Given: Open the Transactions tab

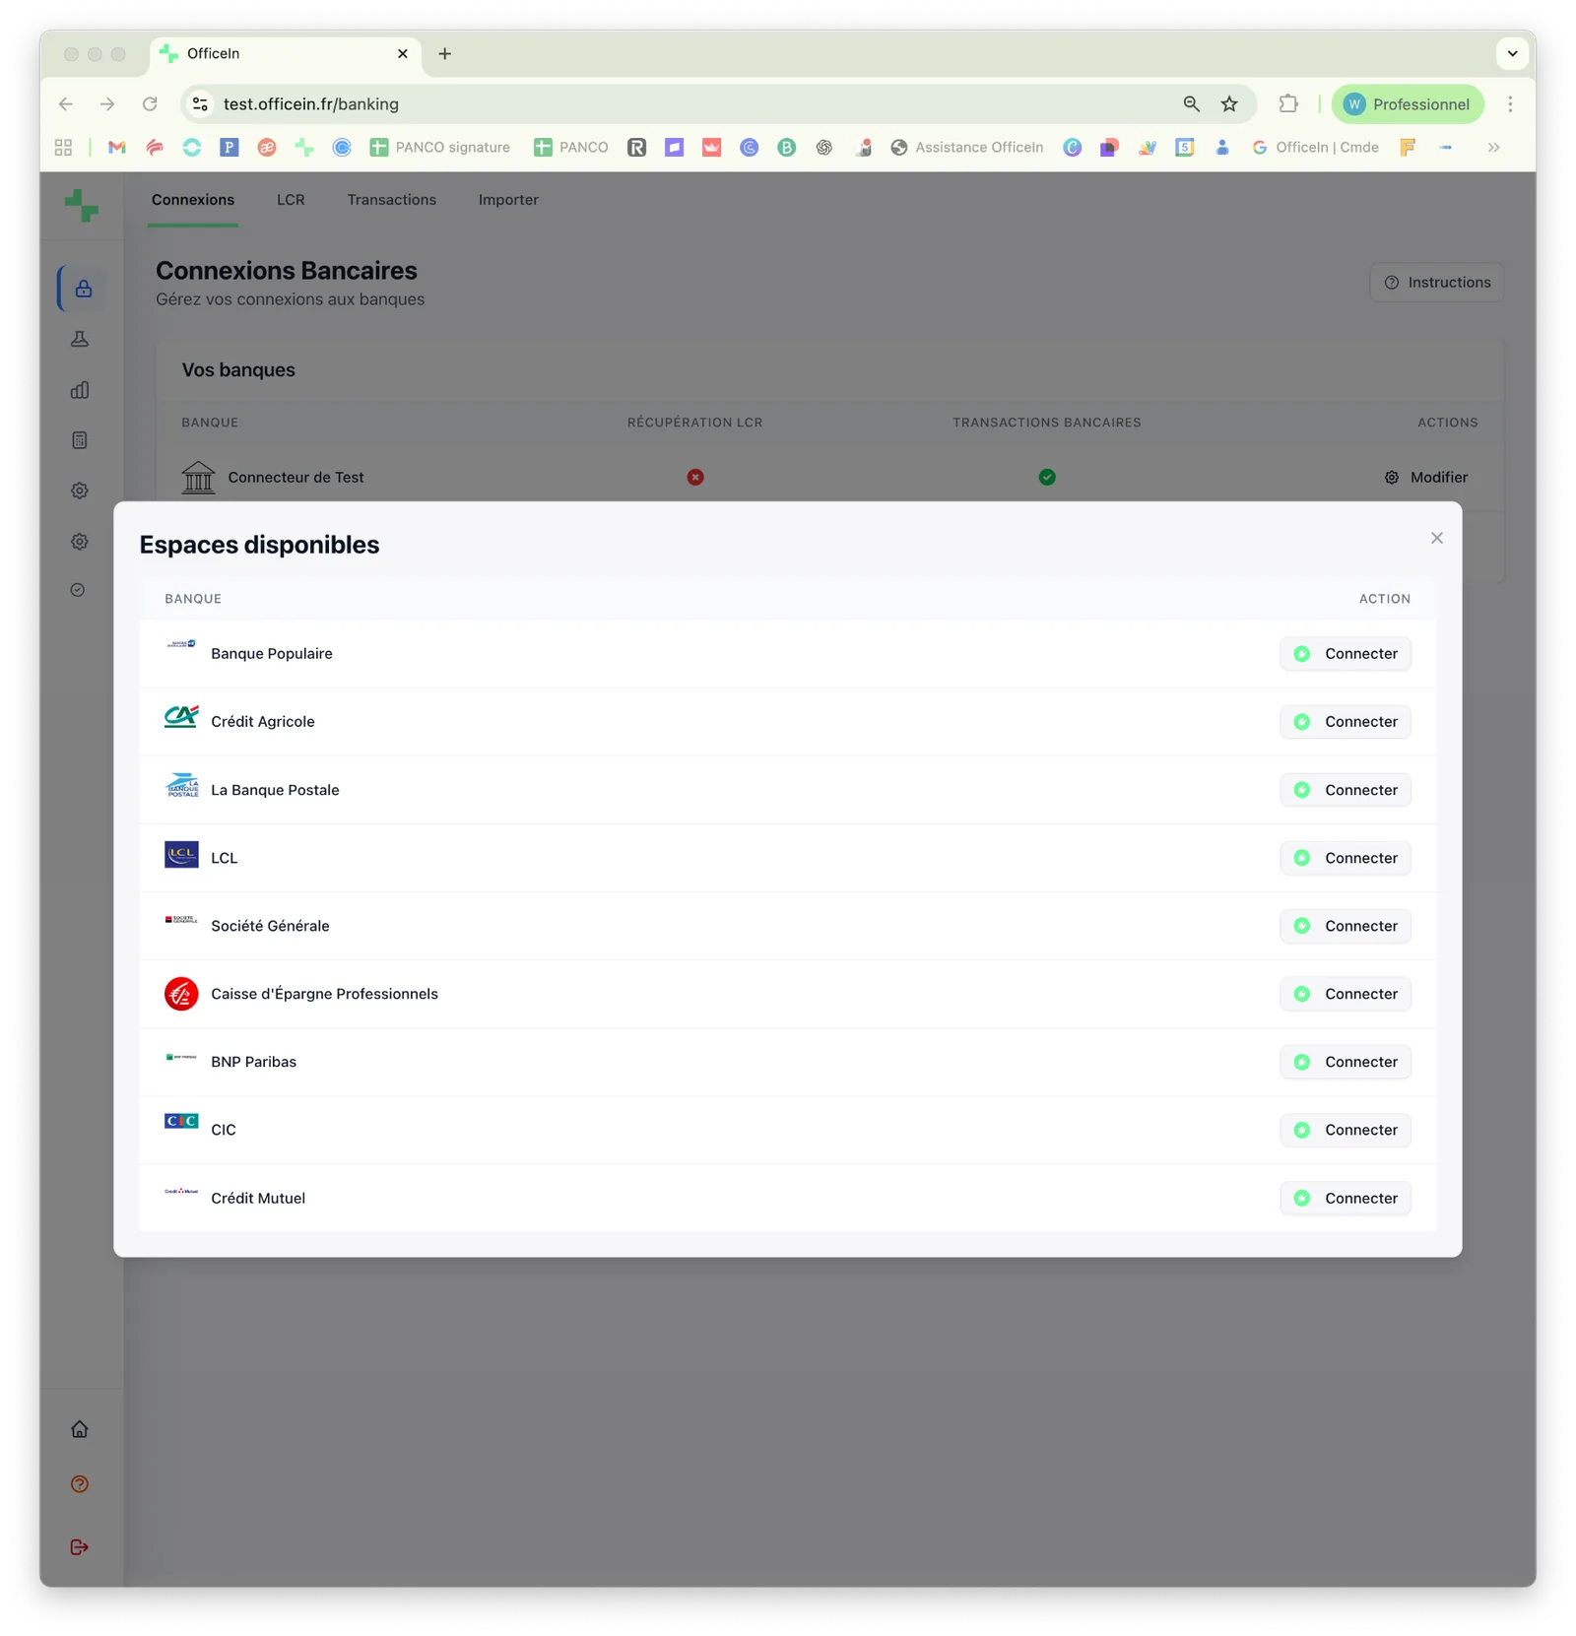Looking at the screenshot, I should pyautogui.click(x=392, y=200).
